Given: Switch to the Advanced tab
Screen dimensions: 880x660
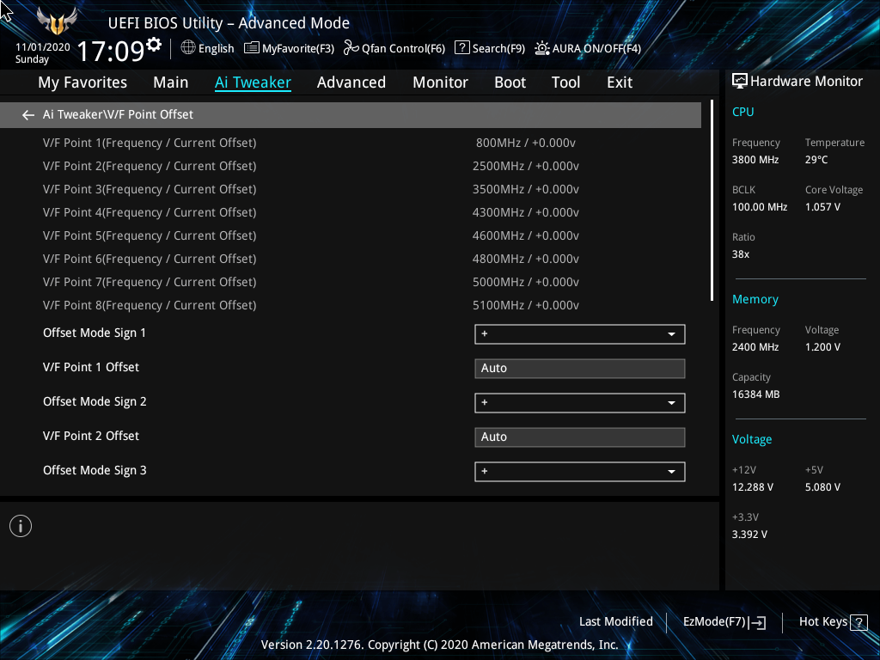Looking at the screenshot, I should pyautogui.click(x=351, y=82).
